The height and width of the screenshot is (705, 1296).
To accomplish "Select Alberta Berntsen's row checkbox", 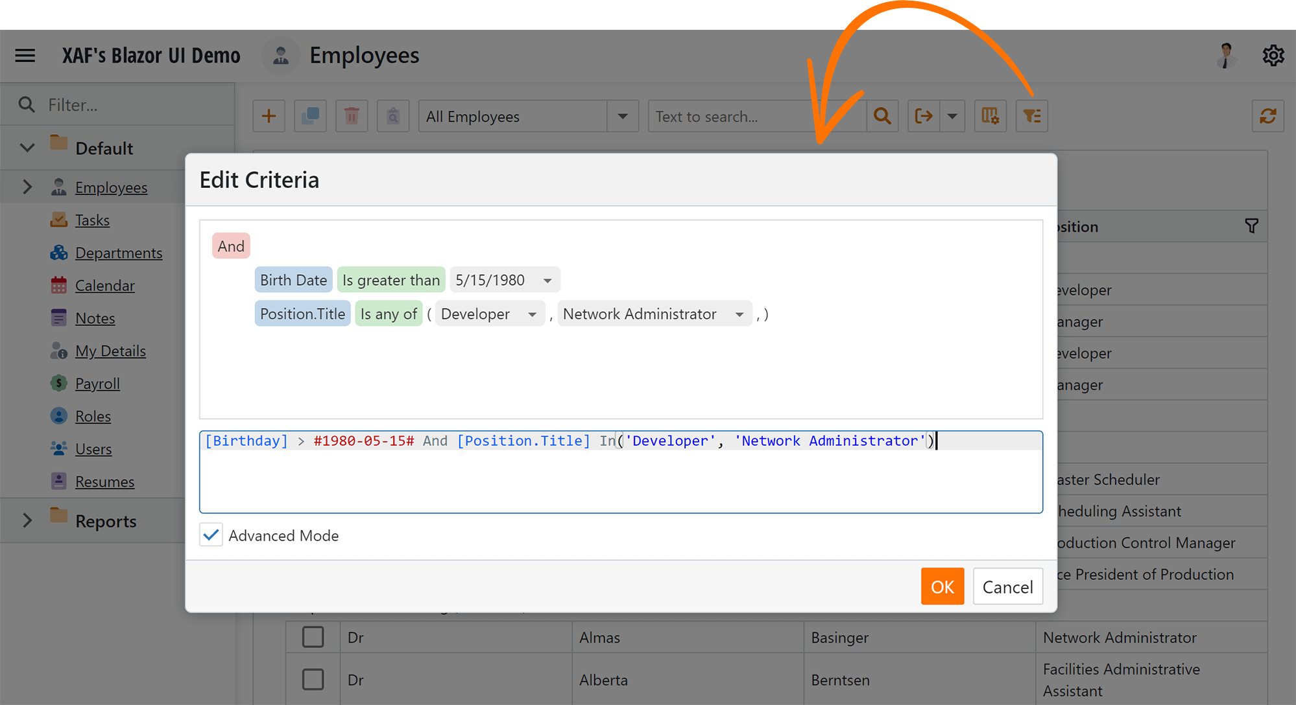I will pos(313,679).
